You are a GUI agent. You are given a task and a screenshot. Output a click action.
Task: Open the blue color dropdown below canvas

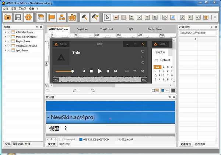click(167, 90)
